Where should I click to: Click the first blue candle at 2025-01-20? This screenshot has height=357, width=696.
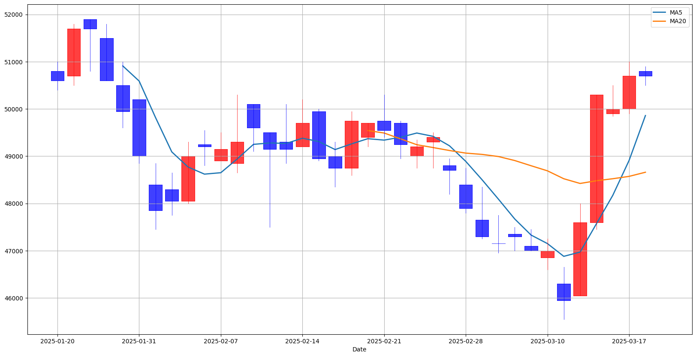(57, 76)
